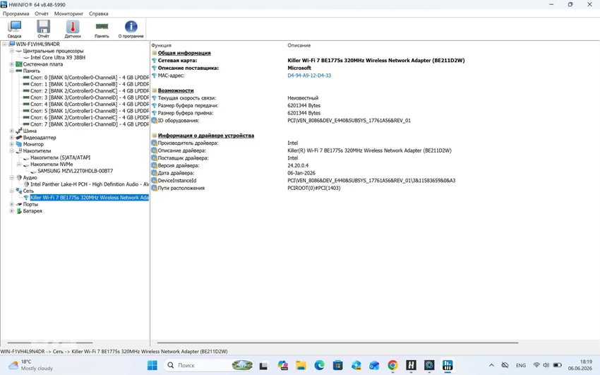Viewport: 600px width, 375px height.
Task: Open the Сводка summary toolbar icon
Action: coord(14,29)
